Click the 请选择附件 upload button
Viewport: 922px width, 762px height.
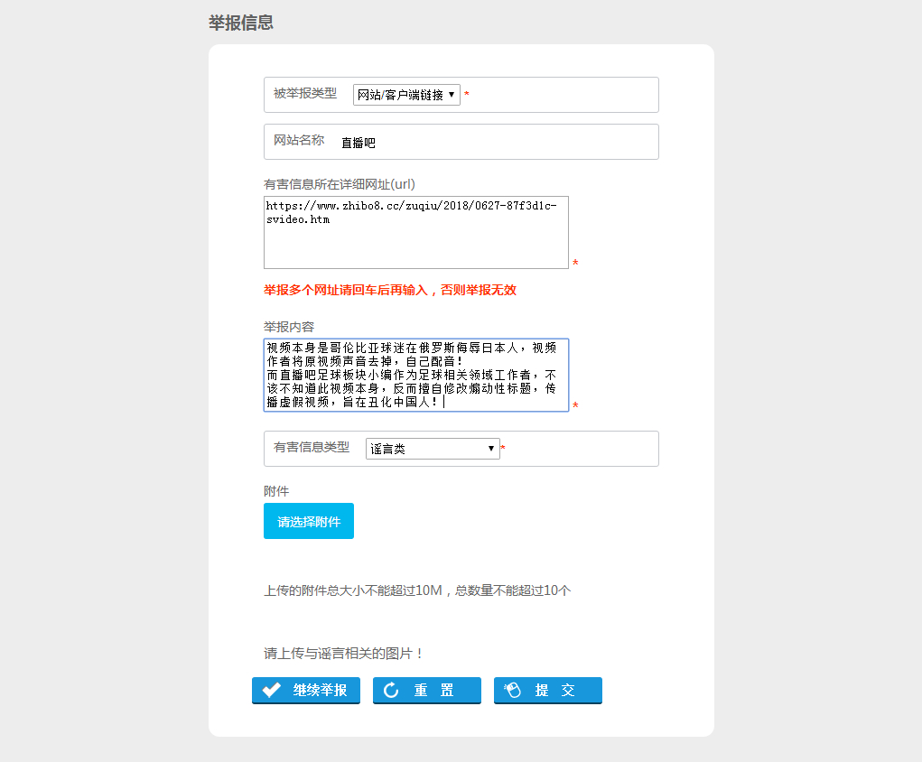[309, 521]
